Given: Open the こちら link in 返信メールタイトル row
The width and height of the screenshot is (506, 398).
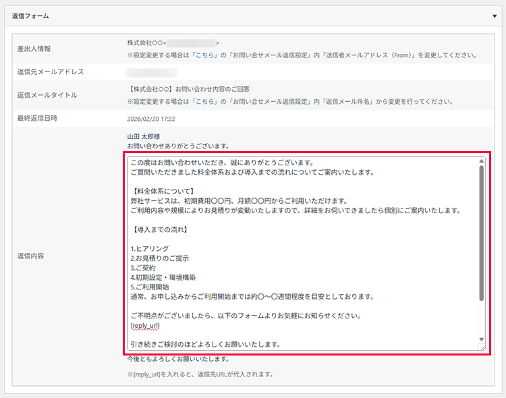Looking at the screenshot, I should tap(205, 102).
